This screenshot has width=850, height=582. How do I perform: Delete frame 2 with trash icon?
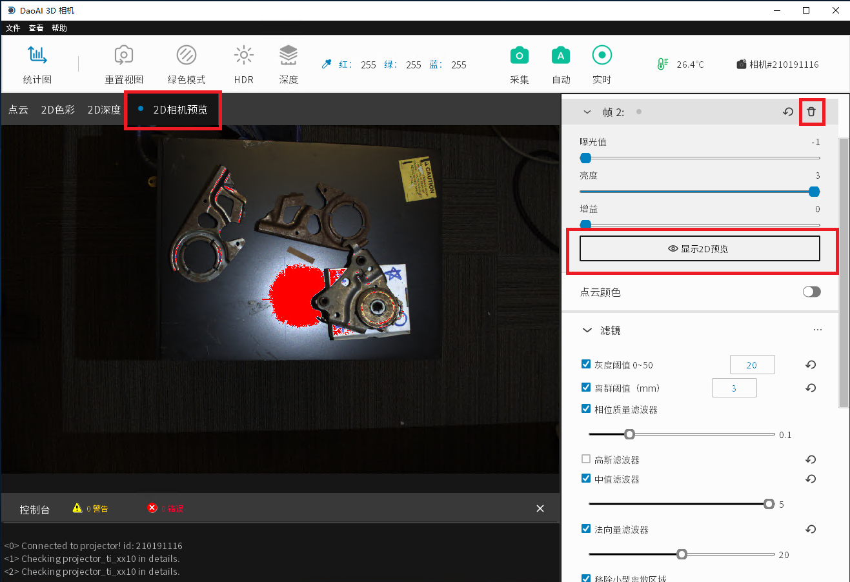click(x=811, y=112)
